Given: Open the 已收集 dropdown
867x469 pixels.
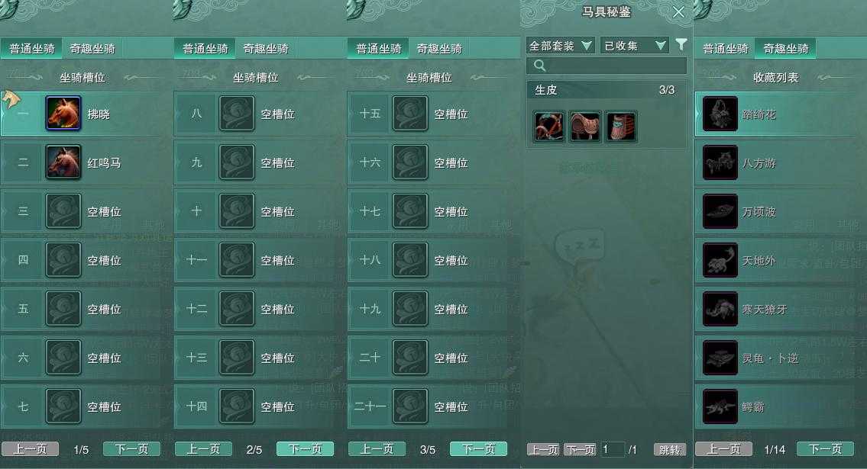Looking at the screenshot, I should pyautogui.click(x=634, y=45).
